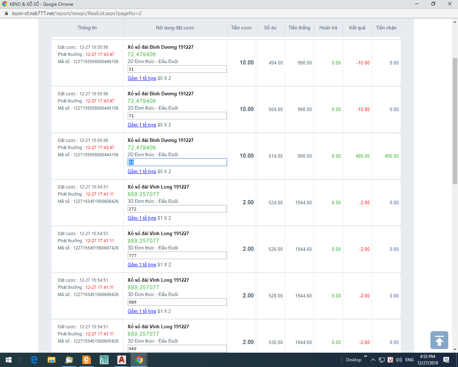
Task: Switch the ENG input language indicator
Action: pyautogui.click(x=410, y=360)
